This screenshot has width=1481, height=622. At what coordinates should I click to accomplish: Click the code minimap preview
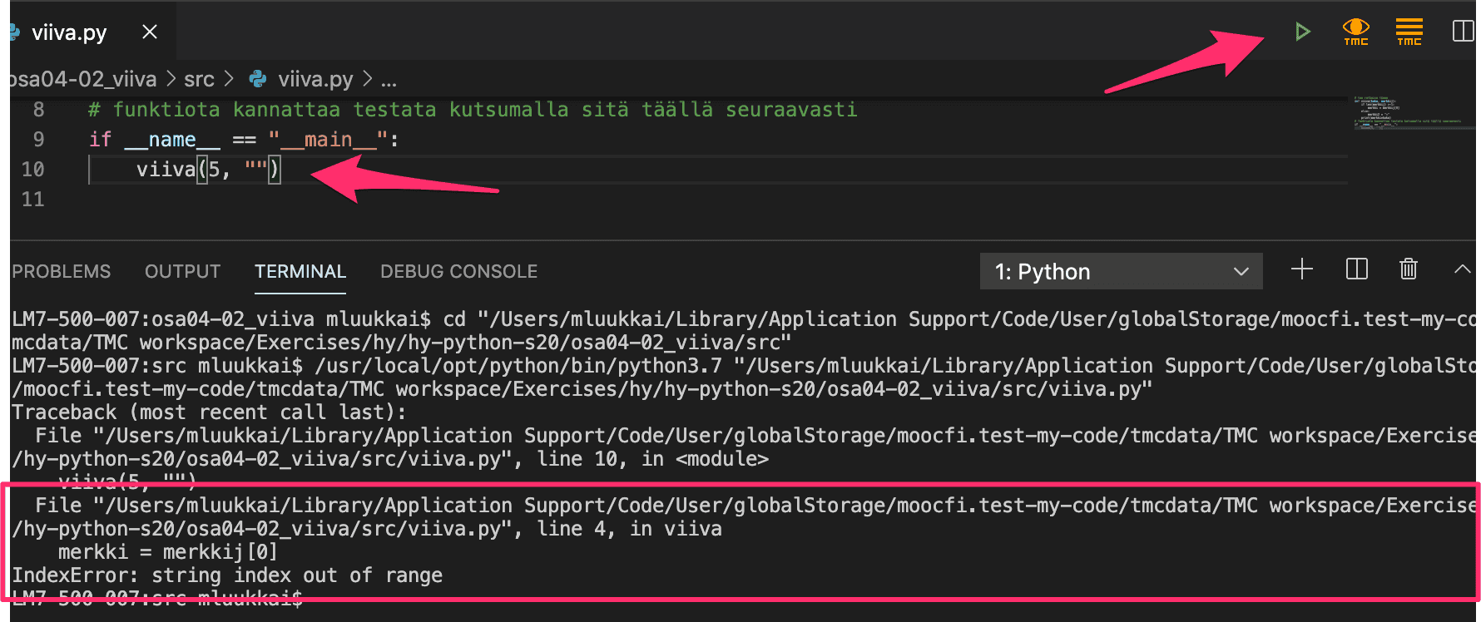[x=1406, y=111]
